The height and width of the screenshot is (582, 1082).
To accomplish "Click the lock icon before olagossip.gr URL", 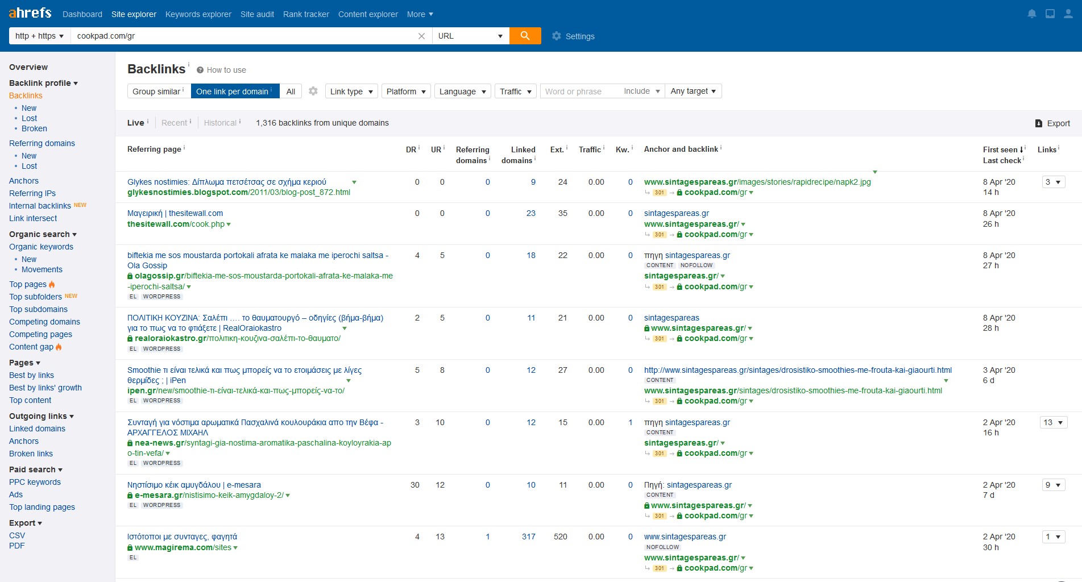I will tap(130, 276).
